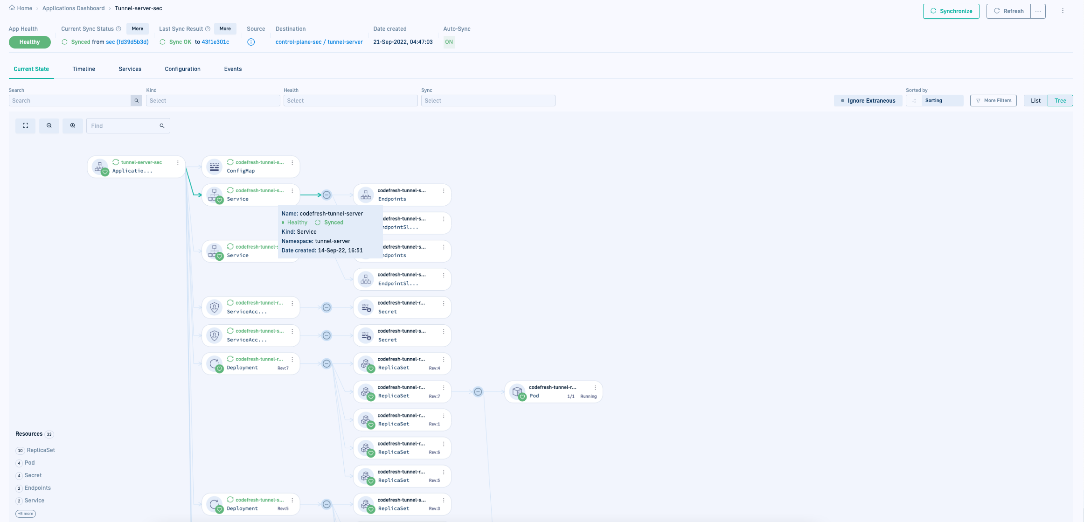Image resolution: width=1084 pixels, height=522 pixels.
Task: Switch to the Events tab
Action: (233, 69)
